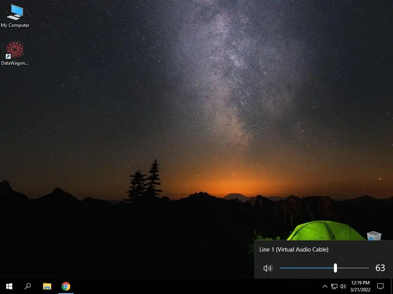Image resolution: width=393 pixels, height=294 pixels.
Task: Open File Explorer from taskbar
Action: (47, 286)
